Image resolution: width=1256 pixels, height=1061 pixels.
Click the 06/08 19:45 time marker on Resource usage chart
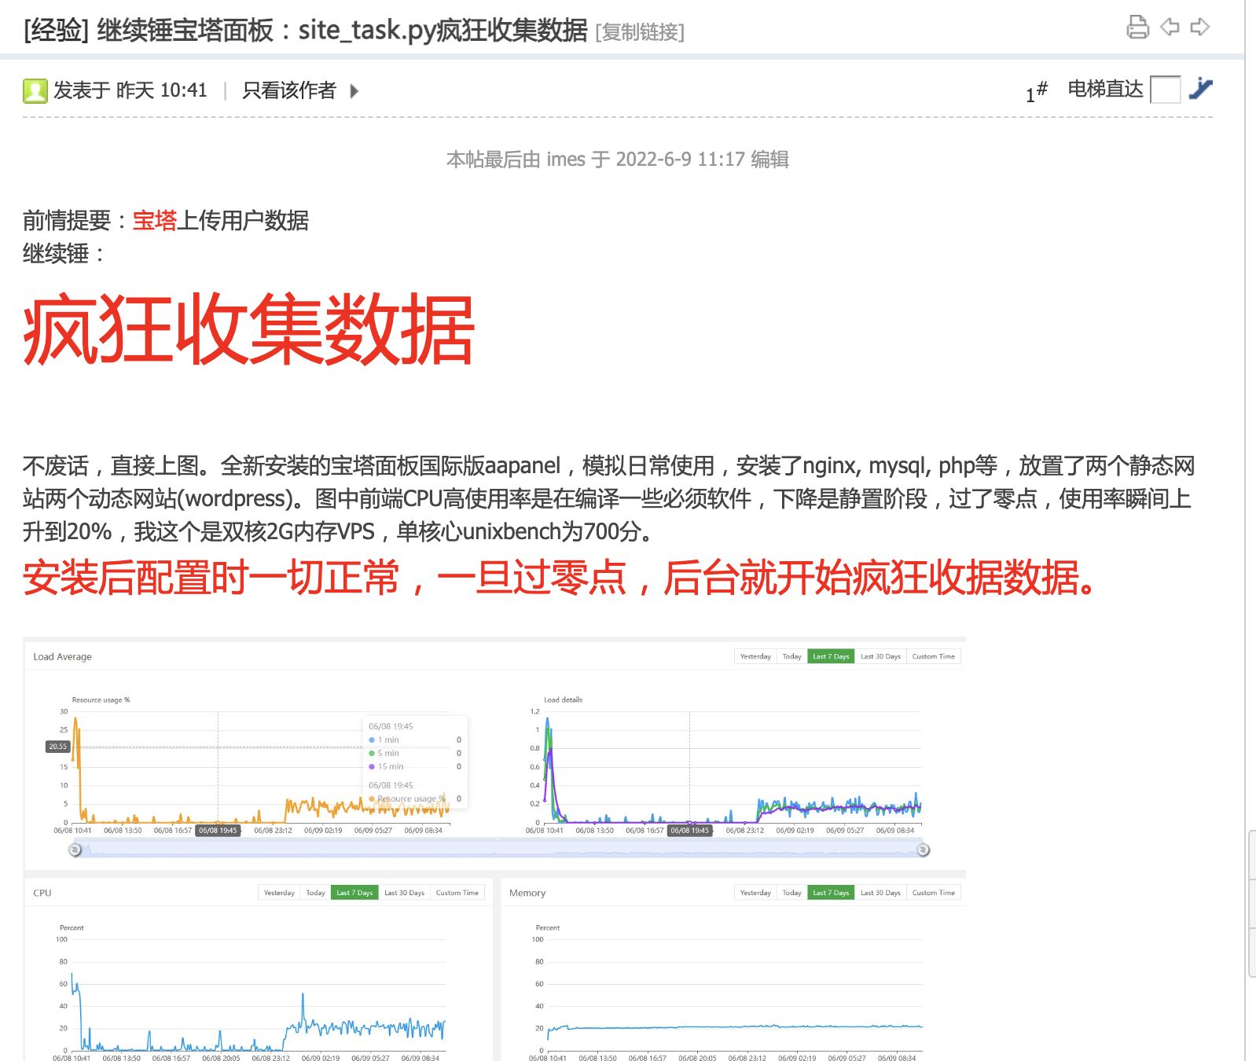[218, 830]
